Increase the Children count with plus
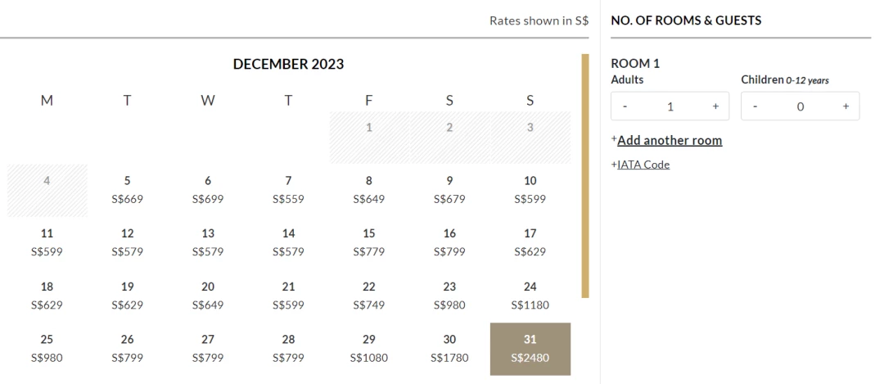This screenshot has height=384, width=884. click(846, 106)
